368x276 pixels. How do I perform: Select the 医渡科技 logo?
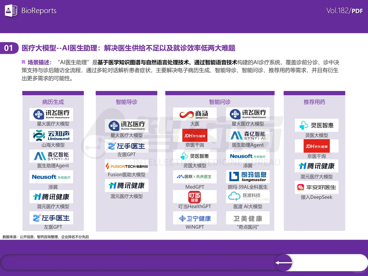tap(248, 197)
